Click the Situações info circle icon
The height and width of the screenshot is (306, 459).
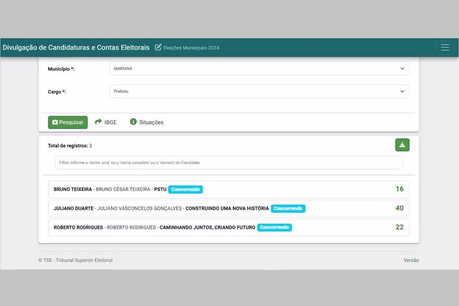133,122
